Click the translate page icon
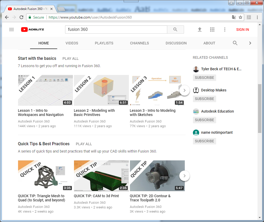This screenshot has width=264, height=222. (x=234, y=17)
